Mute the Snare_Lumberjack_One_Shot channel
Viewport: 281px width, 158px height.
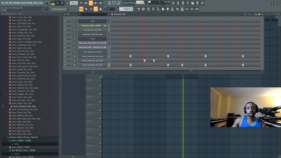click(65, 56)
